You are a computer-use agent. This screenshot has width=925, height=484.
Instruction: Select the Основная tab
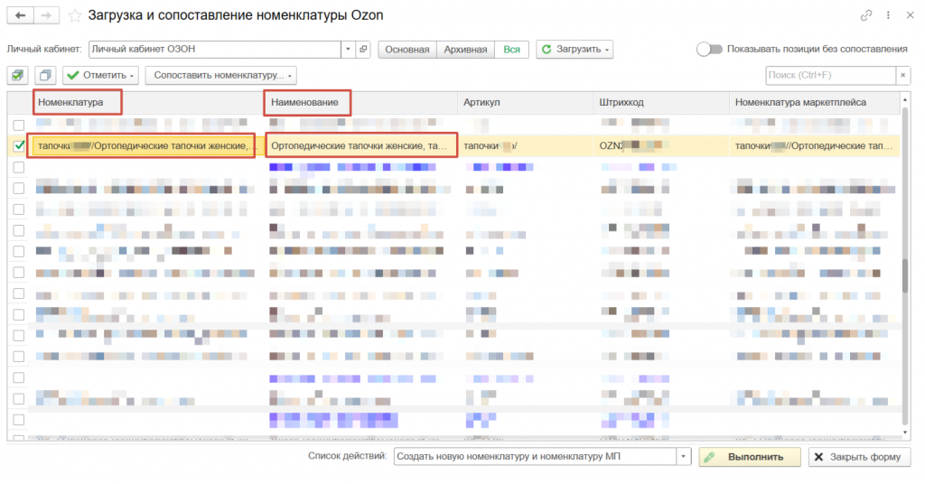pos(406,49)
